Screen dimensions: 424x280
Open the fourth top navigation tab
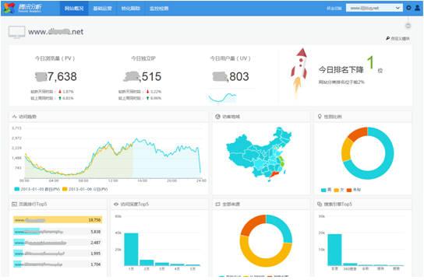pyautogui.click(x=159, y=9)
